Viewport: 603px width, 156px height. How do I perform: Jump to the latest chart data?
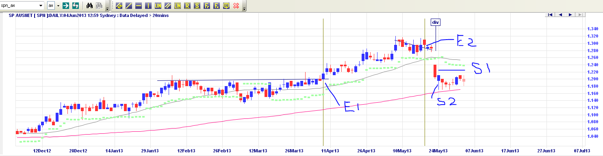coord(580,15)
